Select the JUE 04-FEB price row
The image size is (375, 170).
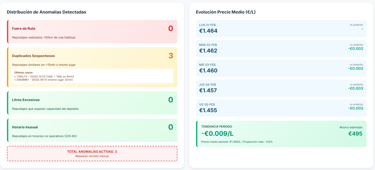tap(281, 88)
